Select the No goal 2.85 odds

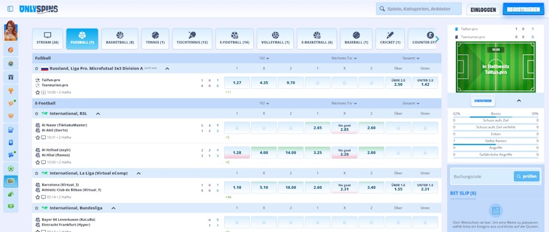[x=344, y=128]
